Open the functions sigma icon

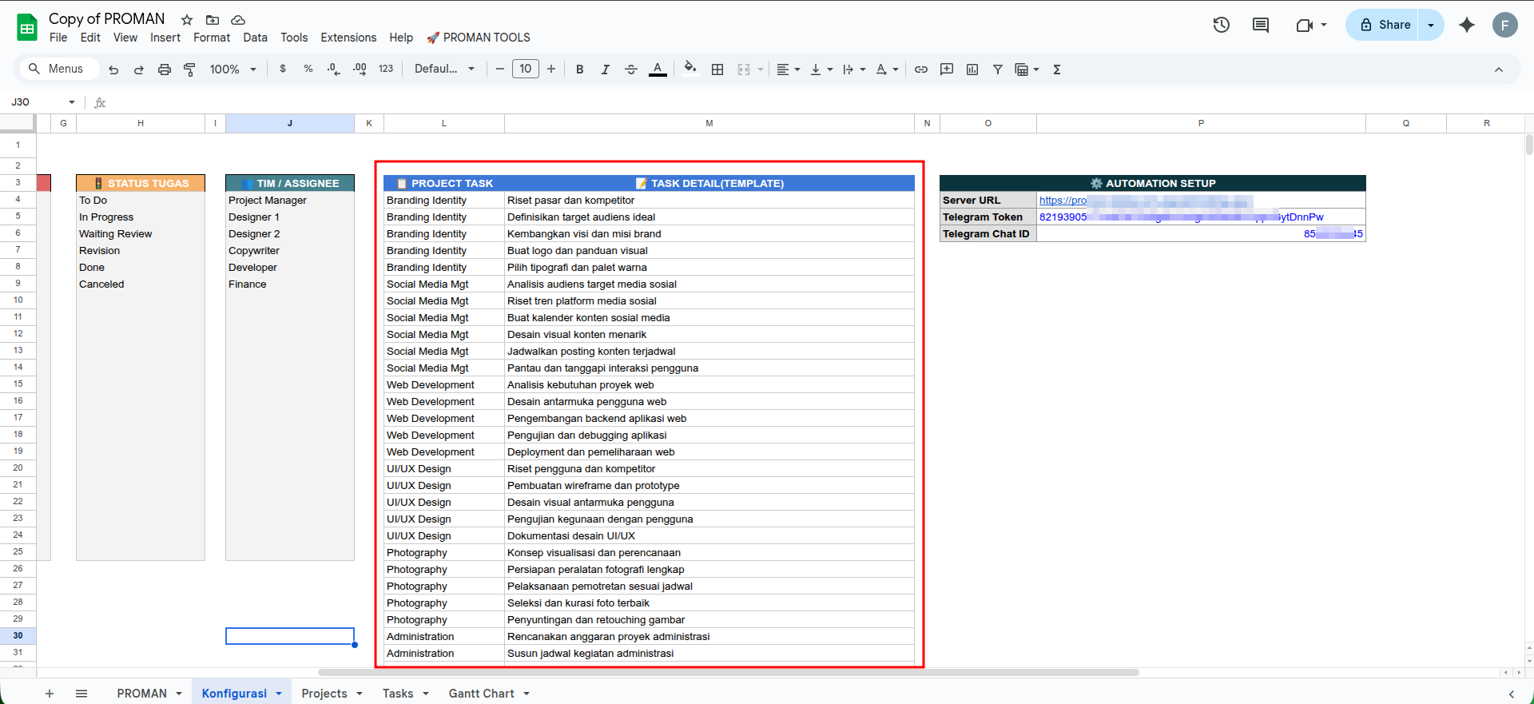[x=1057, y=70]
